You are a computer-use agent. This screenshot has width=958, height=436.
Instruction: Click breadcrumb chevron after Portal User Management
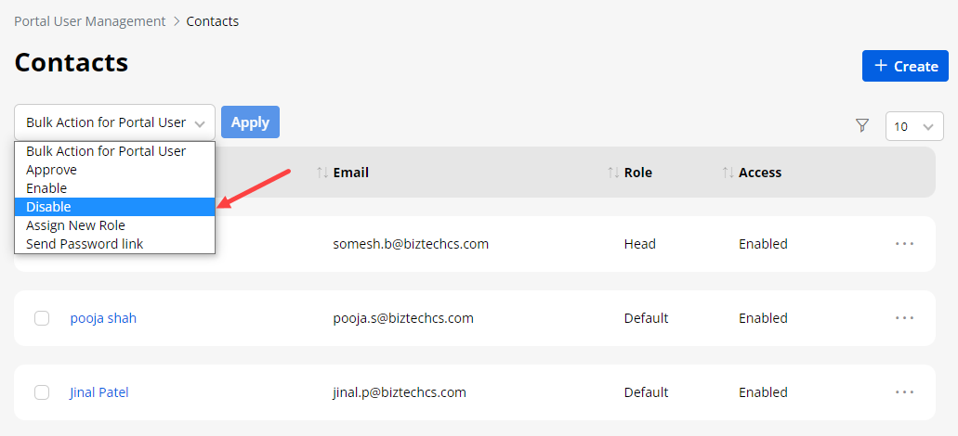(177, 21)
